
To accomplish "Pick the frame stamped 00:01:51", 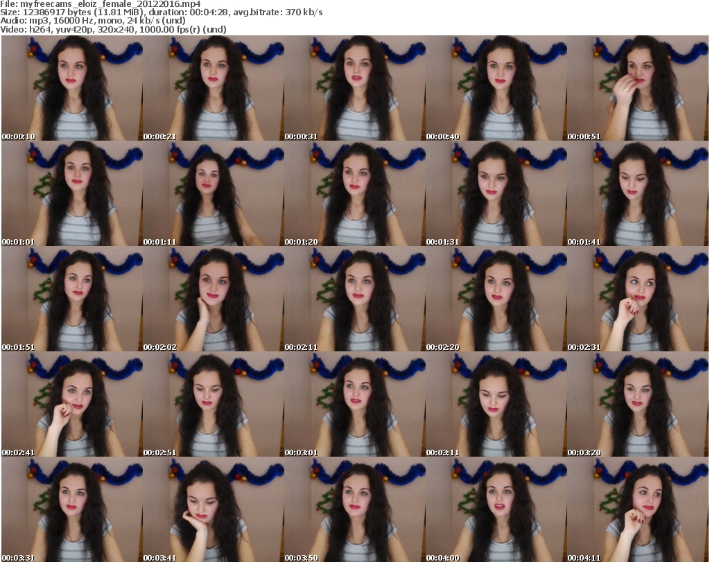I will [72, 299].
